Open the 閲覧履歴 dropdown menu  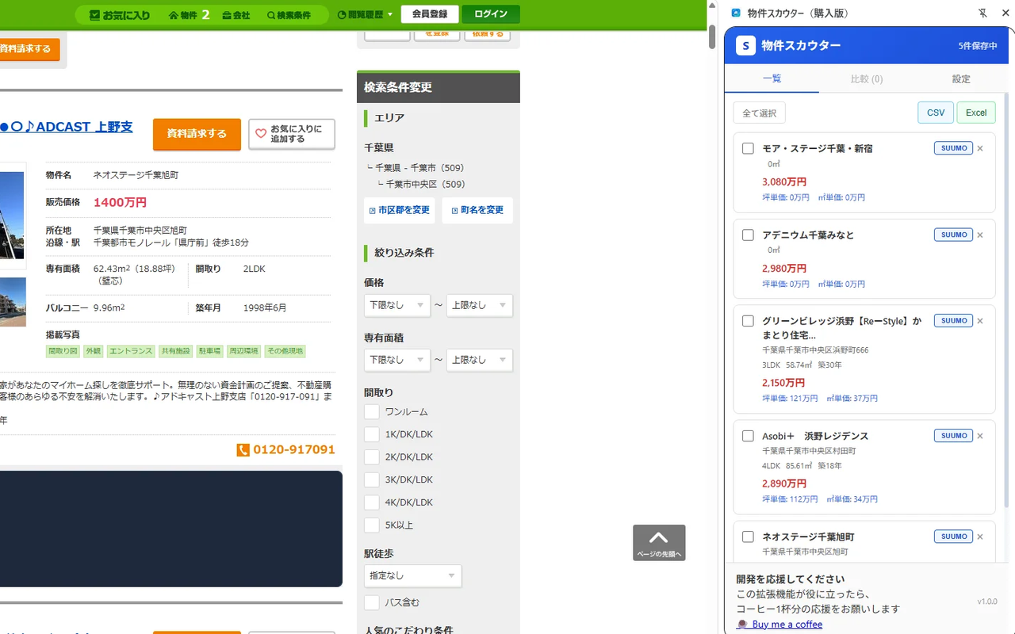coord(365,15)
